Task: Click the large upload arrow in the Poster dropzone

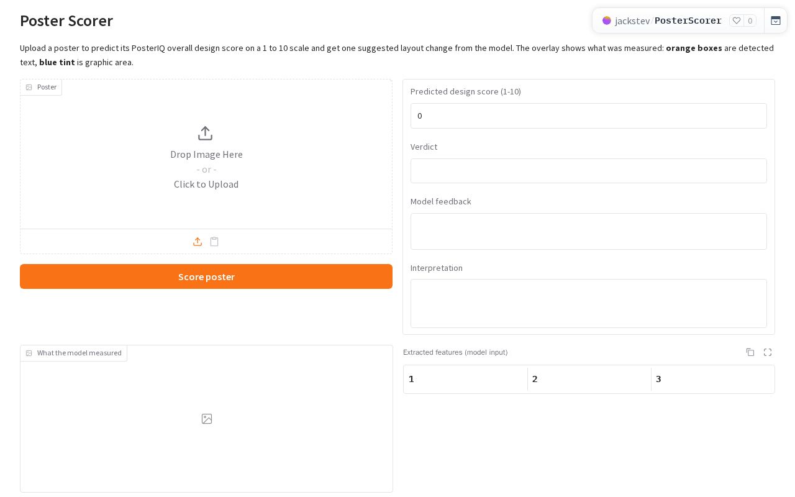Action: point(205,134)
